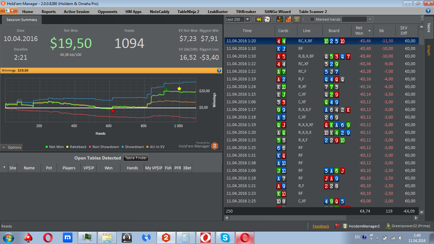The width and height of the screenshot is (434, 244).
Task: Click the Hold'em Manager 2 logo under graph
Action: click(x=215, y=146)
